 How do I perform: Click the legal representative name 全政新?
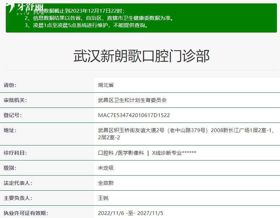pyautogui.click(x=106, y=183)
